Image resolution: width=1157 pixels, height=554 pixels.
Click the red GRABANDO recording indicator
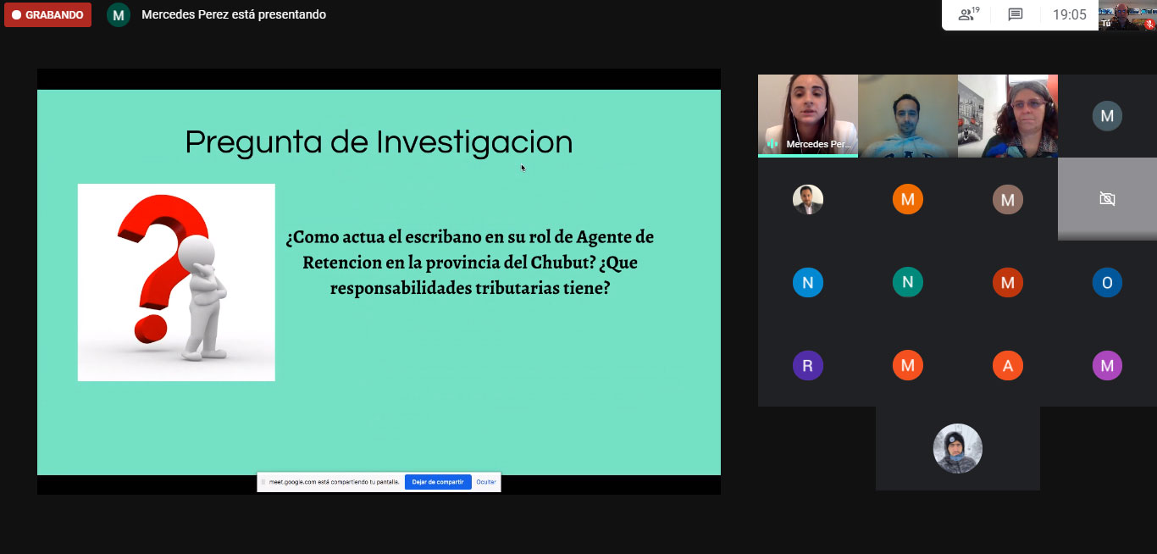pos(47,14)
